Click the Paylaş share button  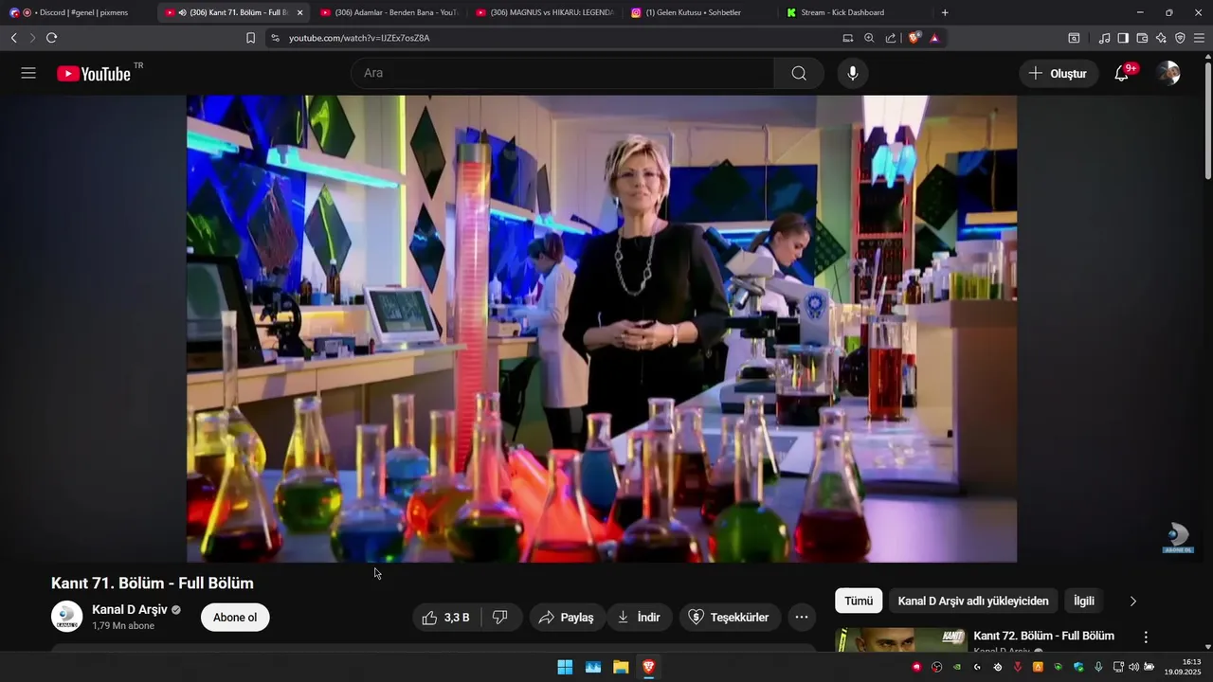coord(567,618)
